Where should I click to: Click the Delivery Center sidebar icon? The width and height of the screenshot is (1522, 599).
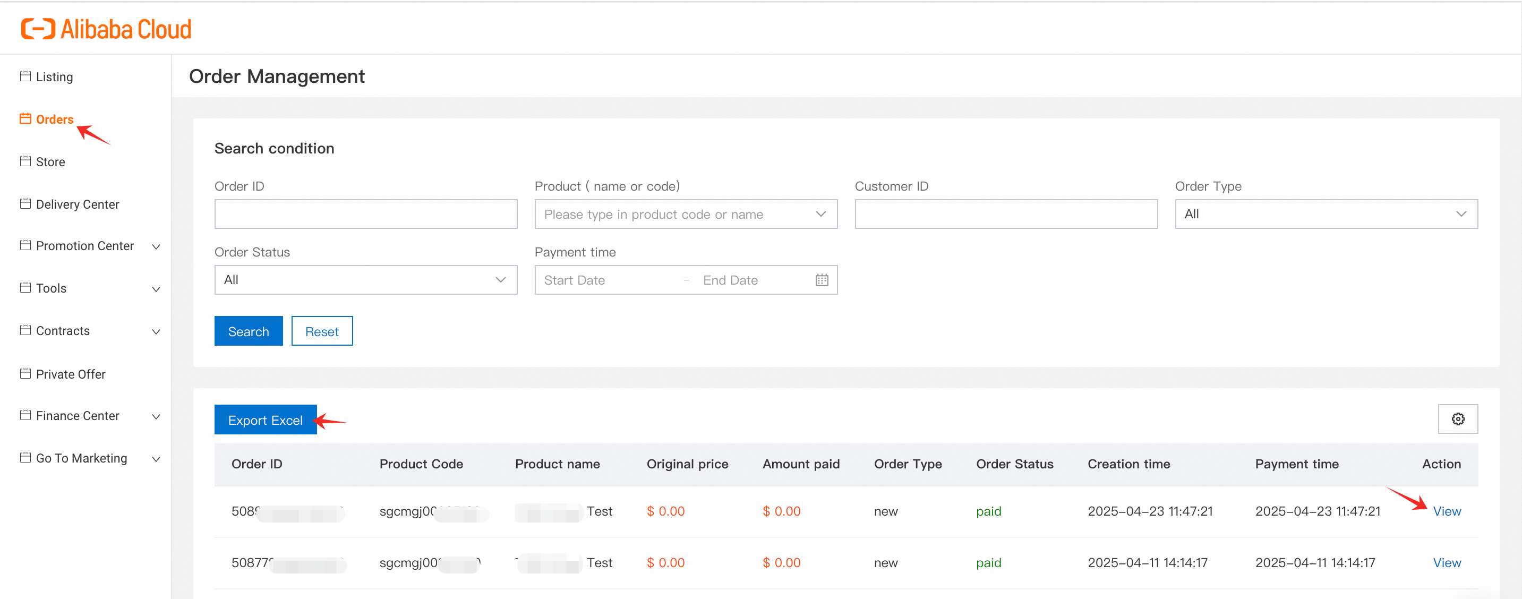click(25, 204)
